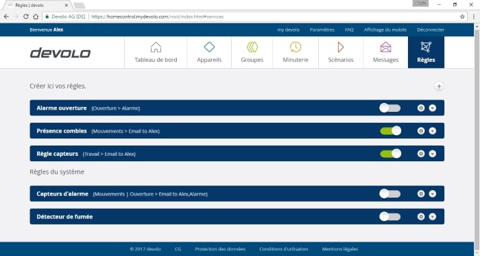Screen dimensions: 480x256
Task: Enable the Détecteur de fumée rule
Action: 389,216
